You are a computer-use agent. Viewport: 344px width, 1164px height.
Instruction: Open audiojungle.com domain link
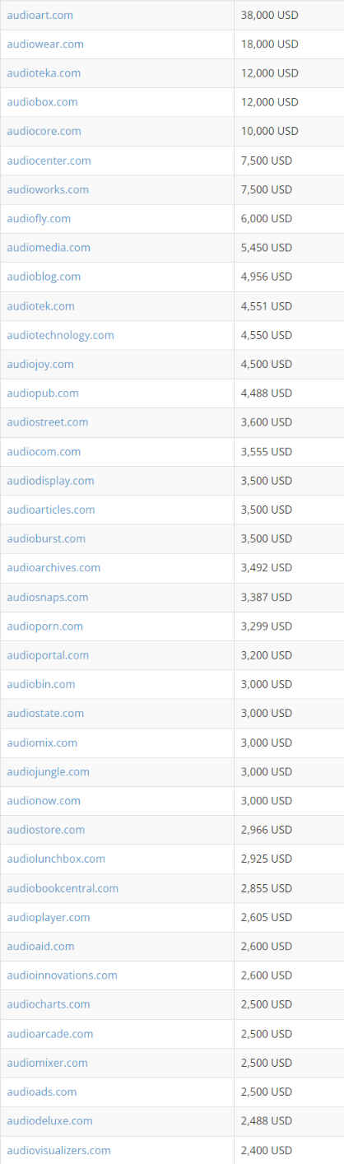click(48, 771)
